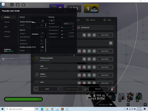Image resolution: width=148 pixels, height=111 pixels.
Task: Report the player in the row above Theverycooldude
Action: tap(89, 51)
